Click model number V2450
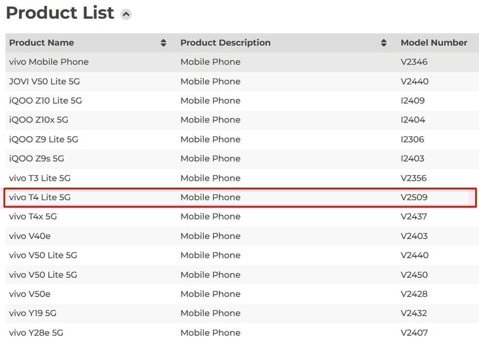This screenshot has width=479, height=348. tap(414, 275)
